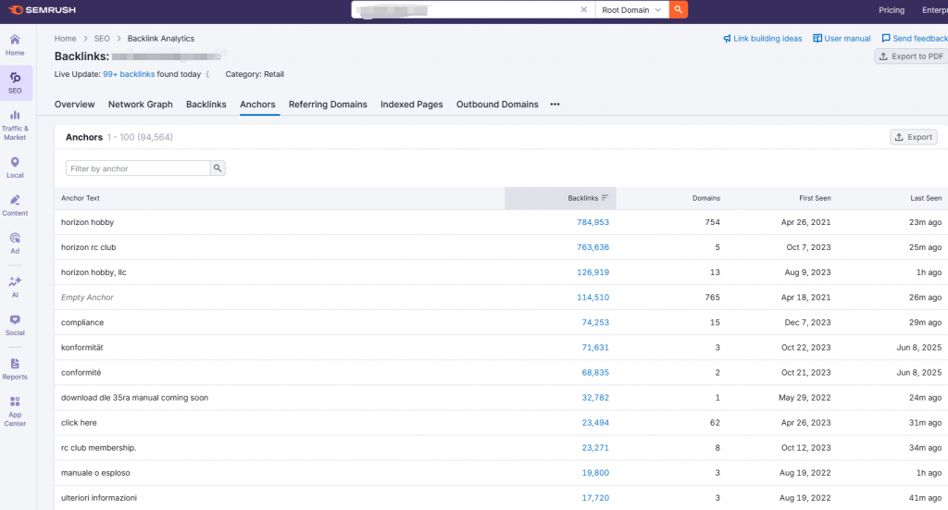Open the Reports sidebar section
Viewport: 948px width, 510px height.
click(x=15, y=369)
